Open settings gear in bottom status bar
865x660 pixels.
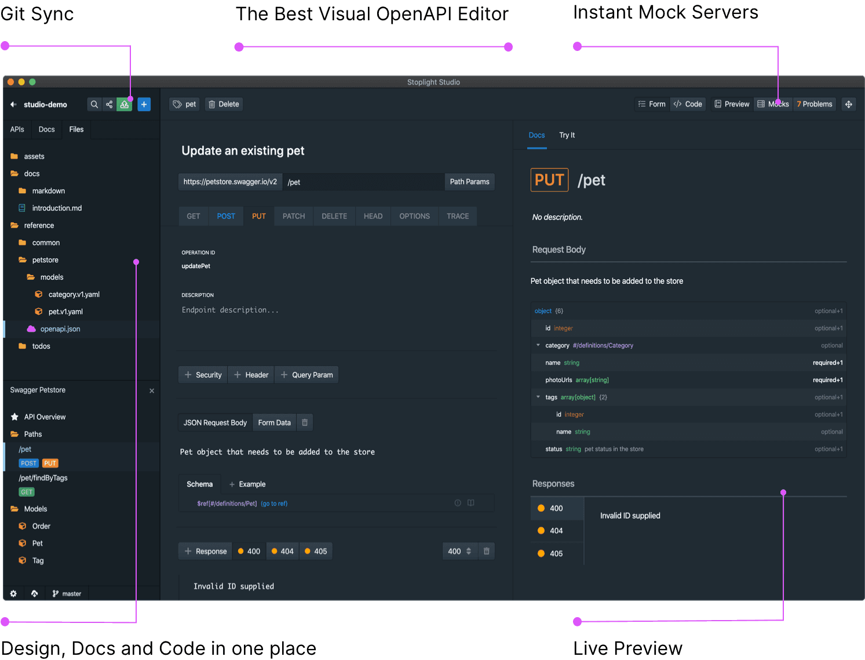[13, 593]
